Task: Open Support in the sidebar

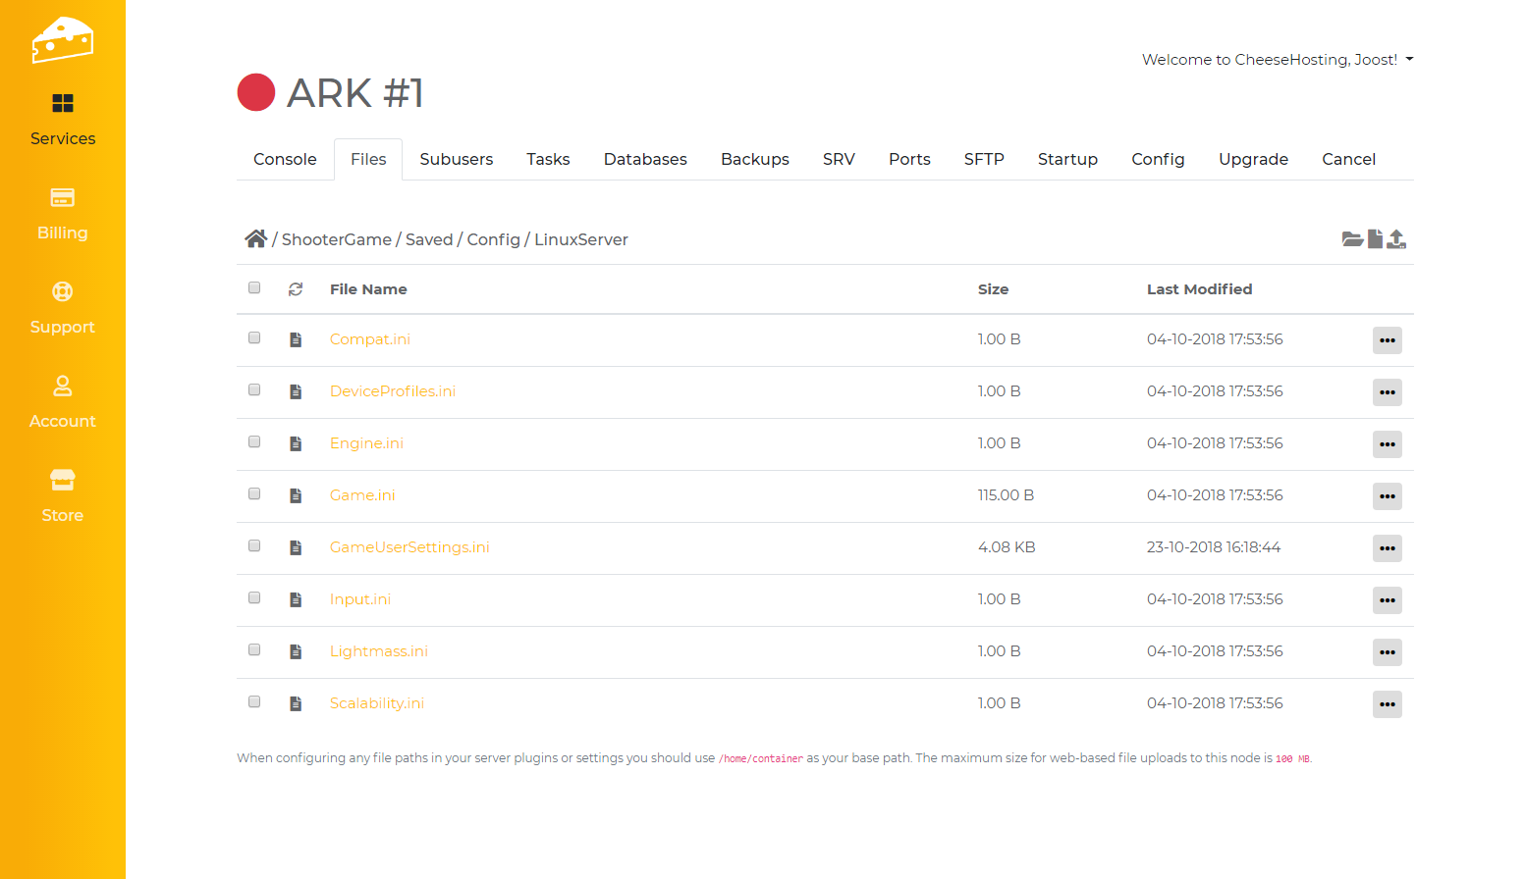Action: [x=63, y=308]
